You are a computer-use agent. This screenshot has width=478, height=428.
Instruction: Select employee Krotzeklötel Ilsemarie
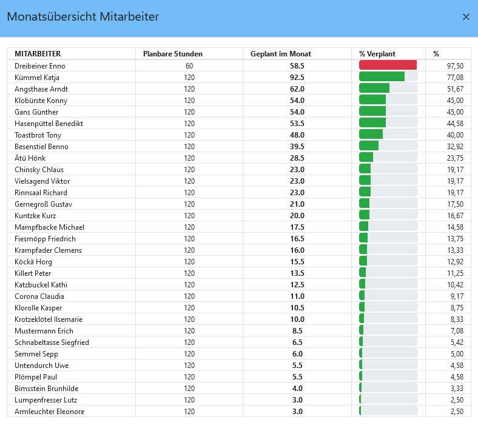coord(49,319)
